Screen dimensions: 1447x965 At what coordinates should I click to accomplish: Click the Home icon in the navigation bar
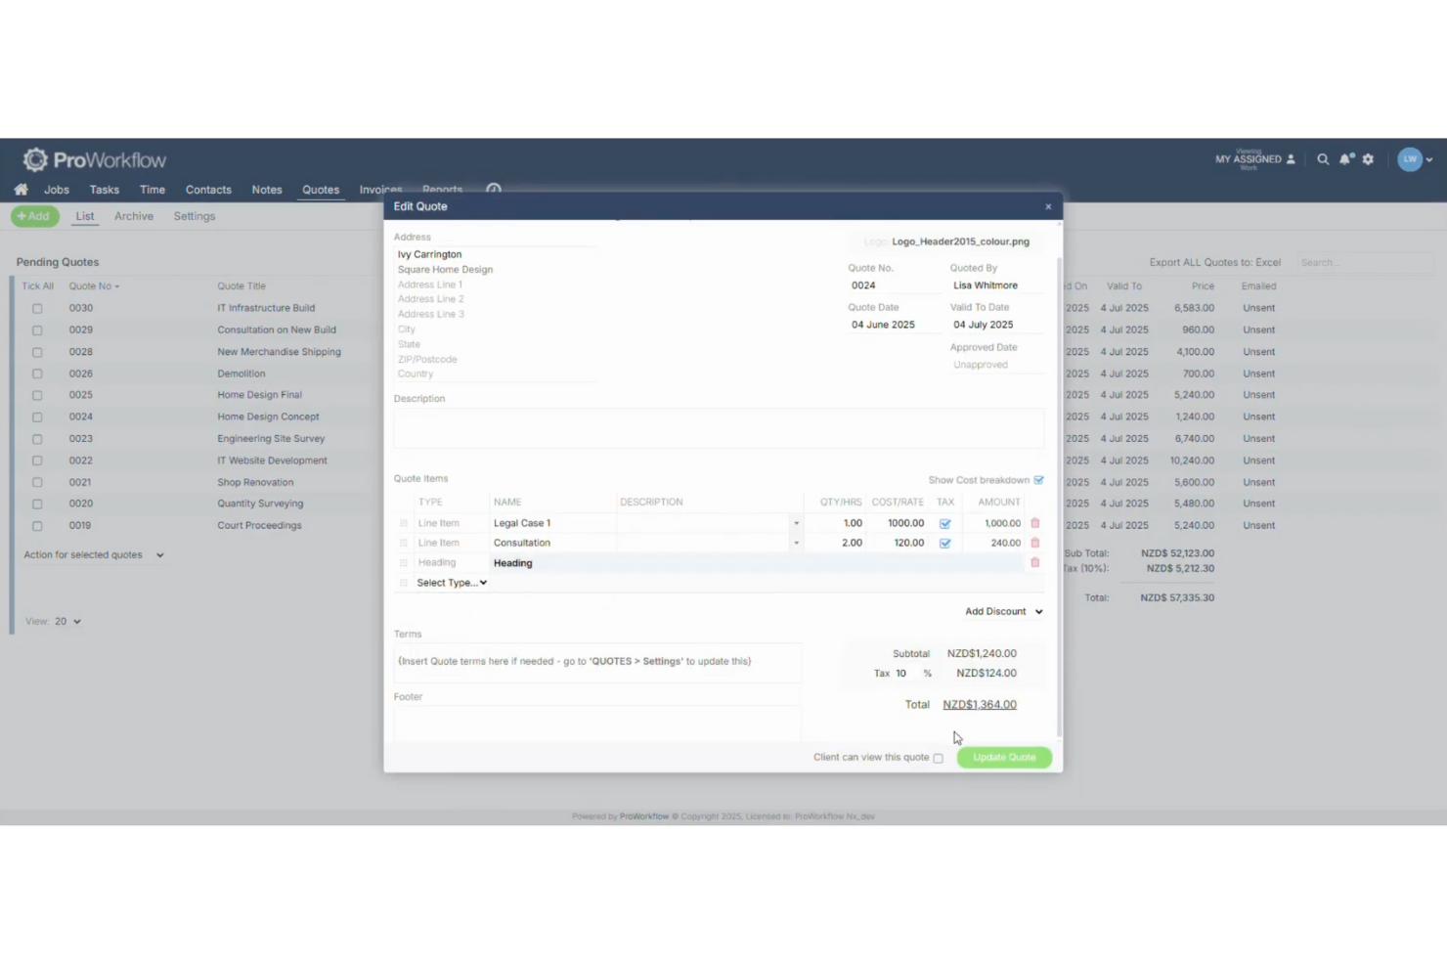point(21,189)
